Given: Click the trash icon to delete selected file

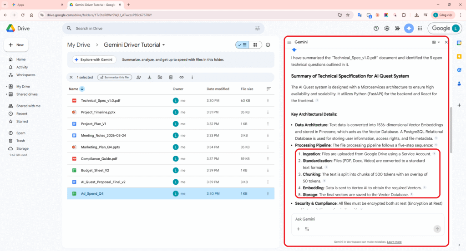Looking at the screenshot, I should (x=171, y=77).
